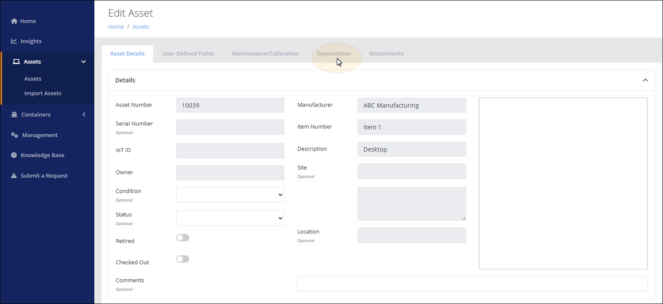Open Submit a Request in the sidebar
This screenshot has height=304, width=663.
(x=44, y=176)
